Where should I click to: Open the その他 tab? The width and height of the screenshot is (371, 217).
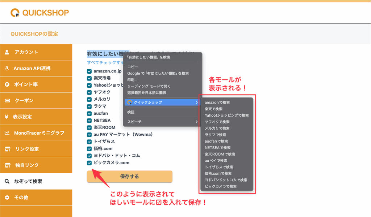pyautogui.click(x=36, y=198)
